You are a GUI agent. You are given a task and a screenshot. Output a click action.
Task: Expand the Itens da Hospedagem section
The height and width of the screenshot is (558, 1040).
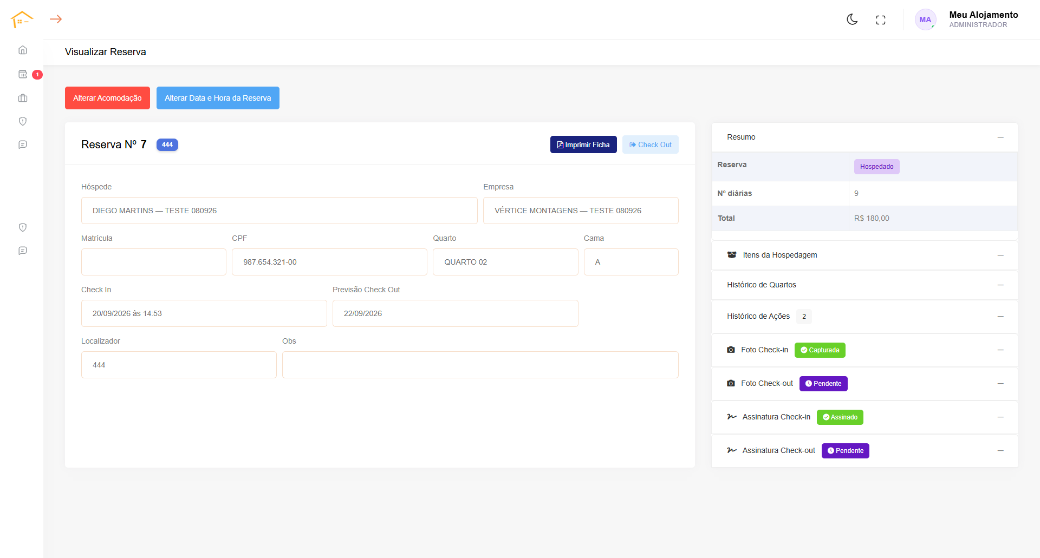1000,255
